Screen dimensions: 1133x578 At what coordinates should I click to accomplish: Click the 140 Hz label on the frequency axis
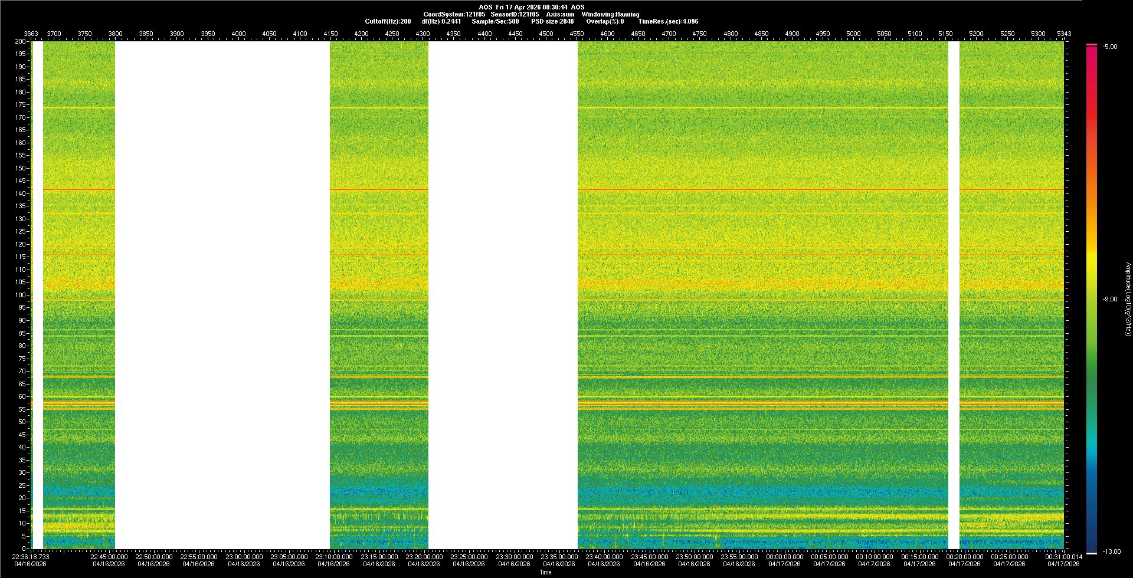click(20, 193)
